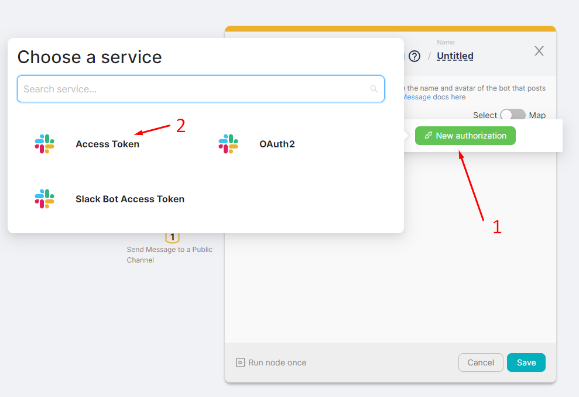This screenshot has height=397, width=579.
Task: Click the Slack icon next to OAuth2
Action: click(x=228, y=143)
